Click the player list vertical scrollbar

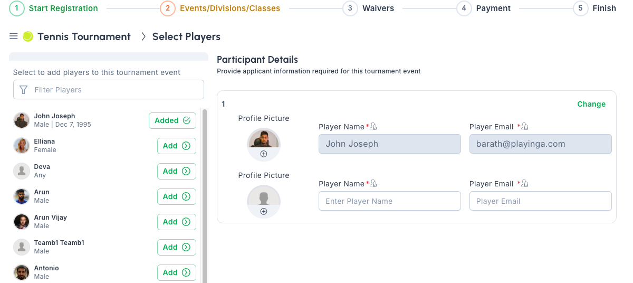tap(205, 195)
